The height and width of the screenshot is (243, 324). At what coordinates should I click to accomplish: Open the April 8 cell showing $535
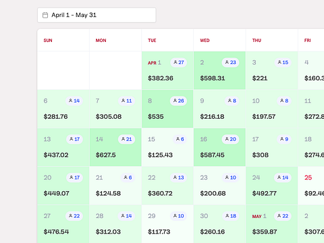tap(167, 109)
